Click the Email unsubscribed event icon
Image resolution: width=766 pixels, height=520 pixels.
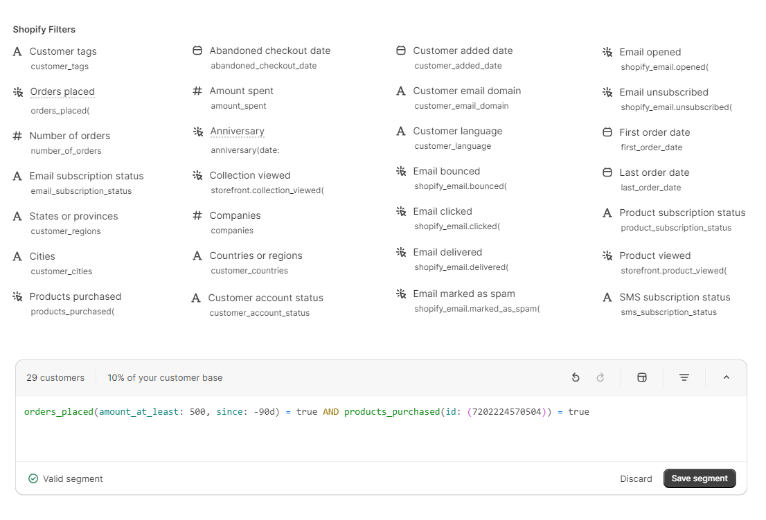coord(607,92)
